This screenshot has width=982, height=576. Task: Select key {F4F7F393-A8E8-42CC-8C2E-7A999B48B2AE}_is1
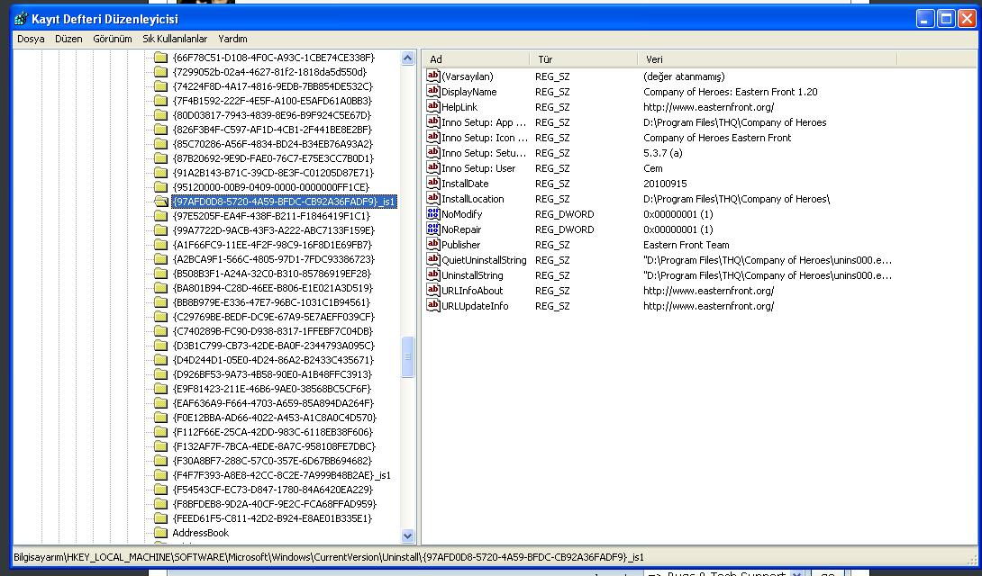point(282,475)
